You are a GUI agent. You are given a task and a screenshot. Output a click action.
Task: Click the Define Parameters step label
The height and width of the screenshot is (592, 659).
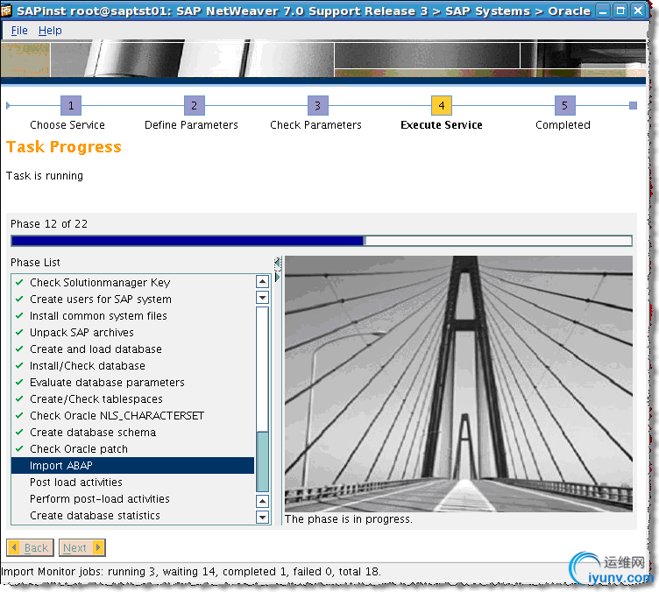click(x=191, y=125)
